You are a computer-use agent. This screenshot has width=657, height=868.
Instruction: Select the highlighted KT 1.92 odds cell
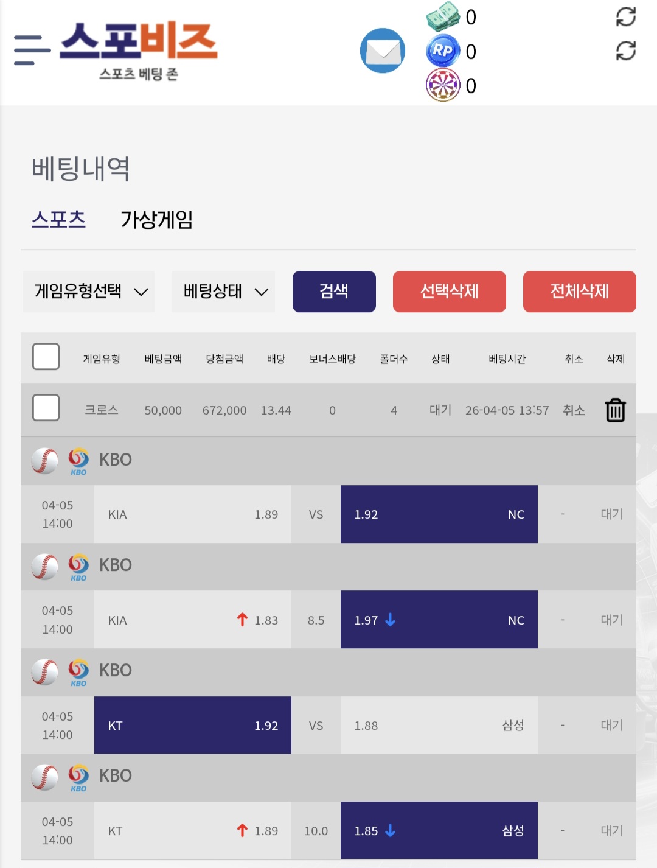click(x=192, y=725)
